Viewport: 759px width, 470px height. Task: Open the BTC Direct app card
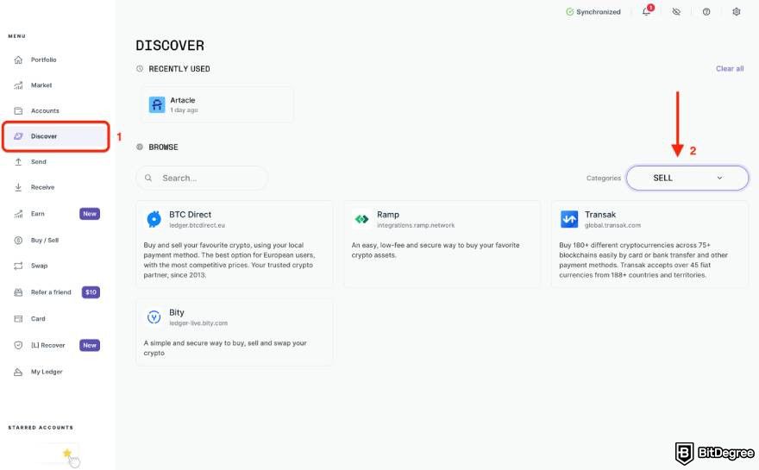(235, 244)
